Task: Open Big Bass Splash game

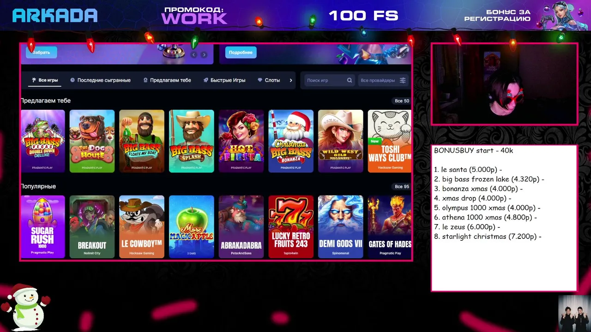Action: (x=192, y=141)
